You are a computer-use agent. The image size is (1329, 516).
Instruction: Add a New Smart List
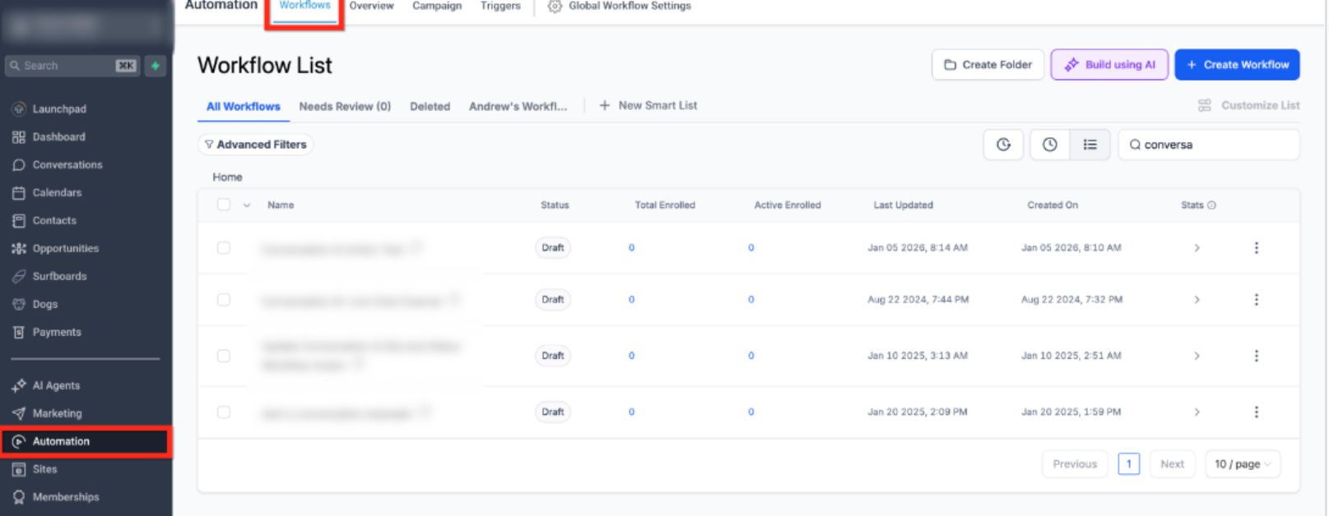[648, 105]
